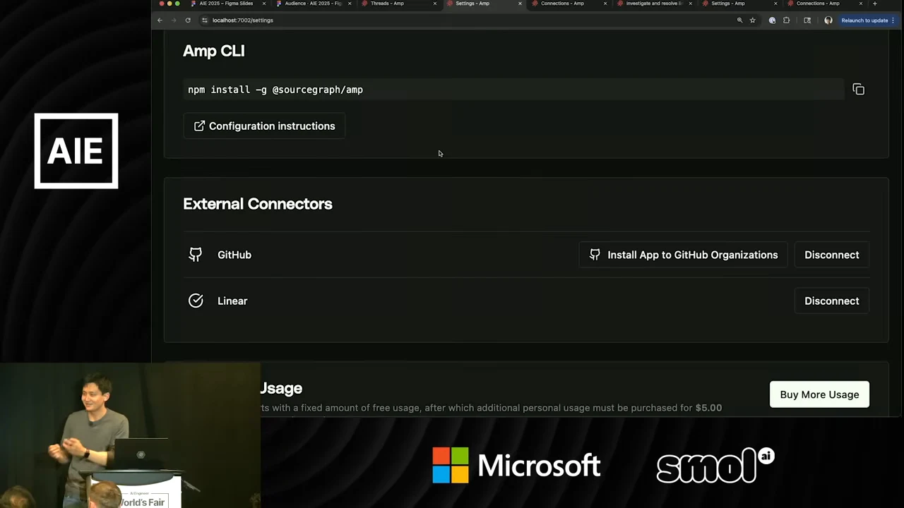Close the Investigate and resolve tab
904x508 pixels.
(690, 4)
